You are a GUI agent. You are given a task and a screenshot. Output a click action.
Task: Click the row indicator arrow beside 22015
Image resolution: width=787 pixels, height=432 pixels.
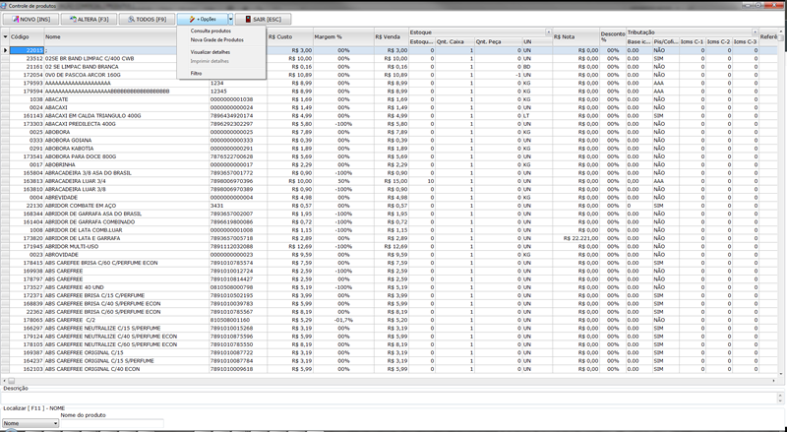point(4,49)
